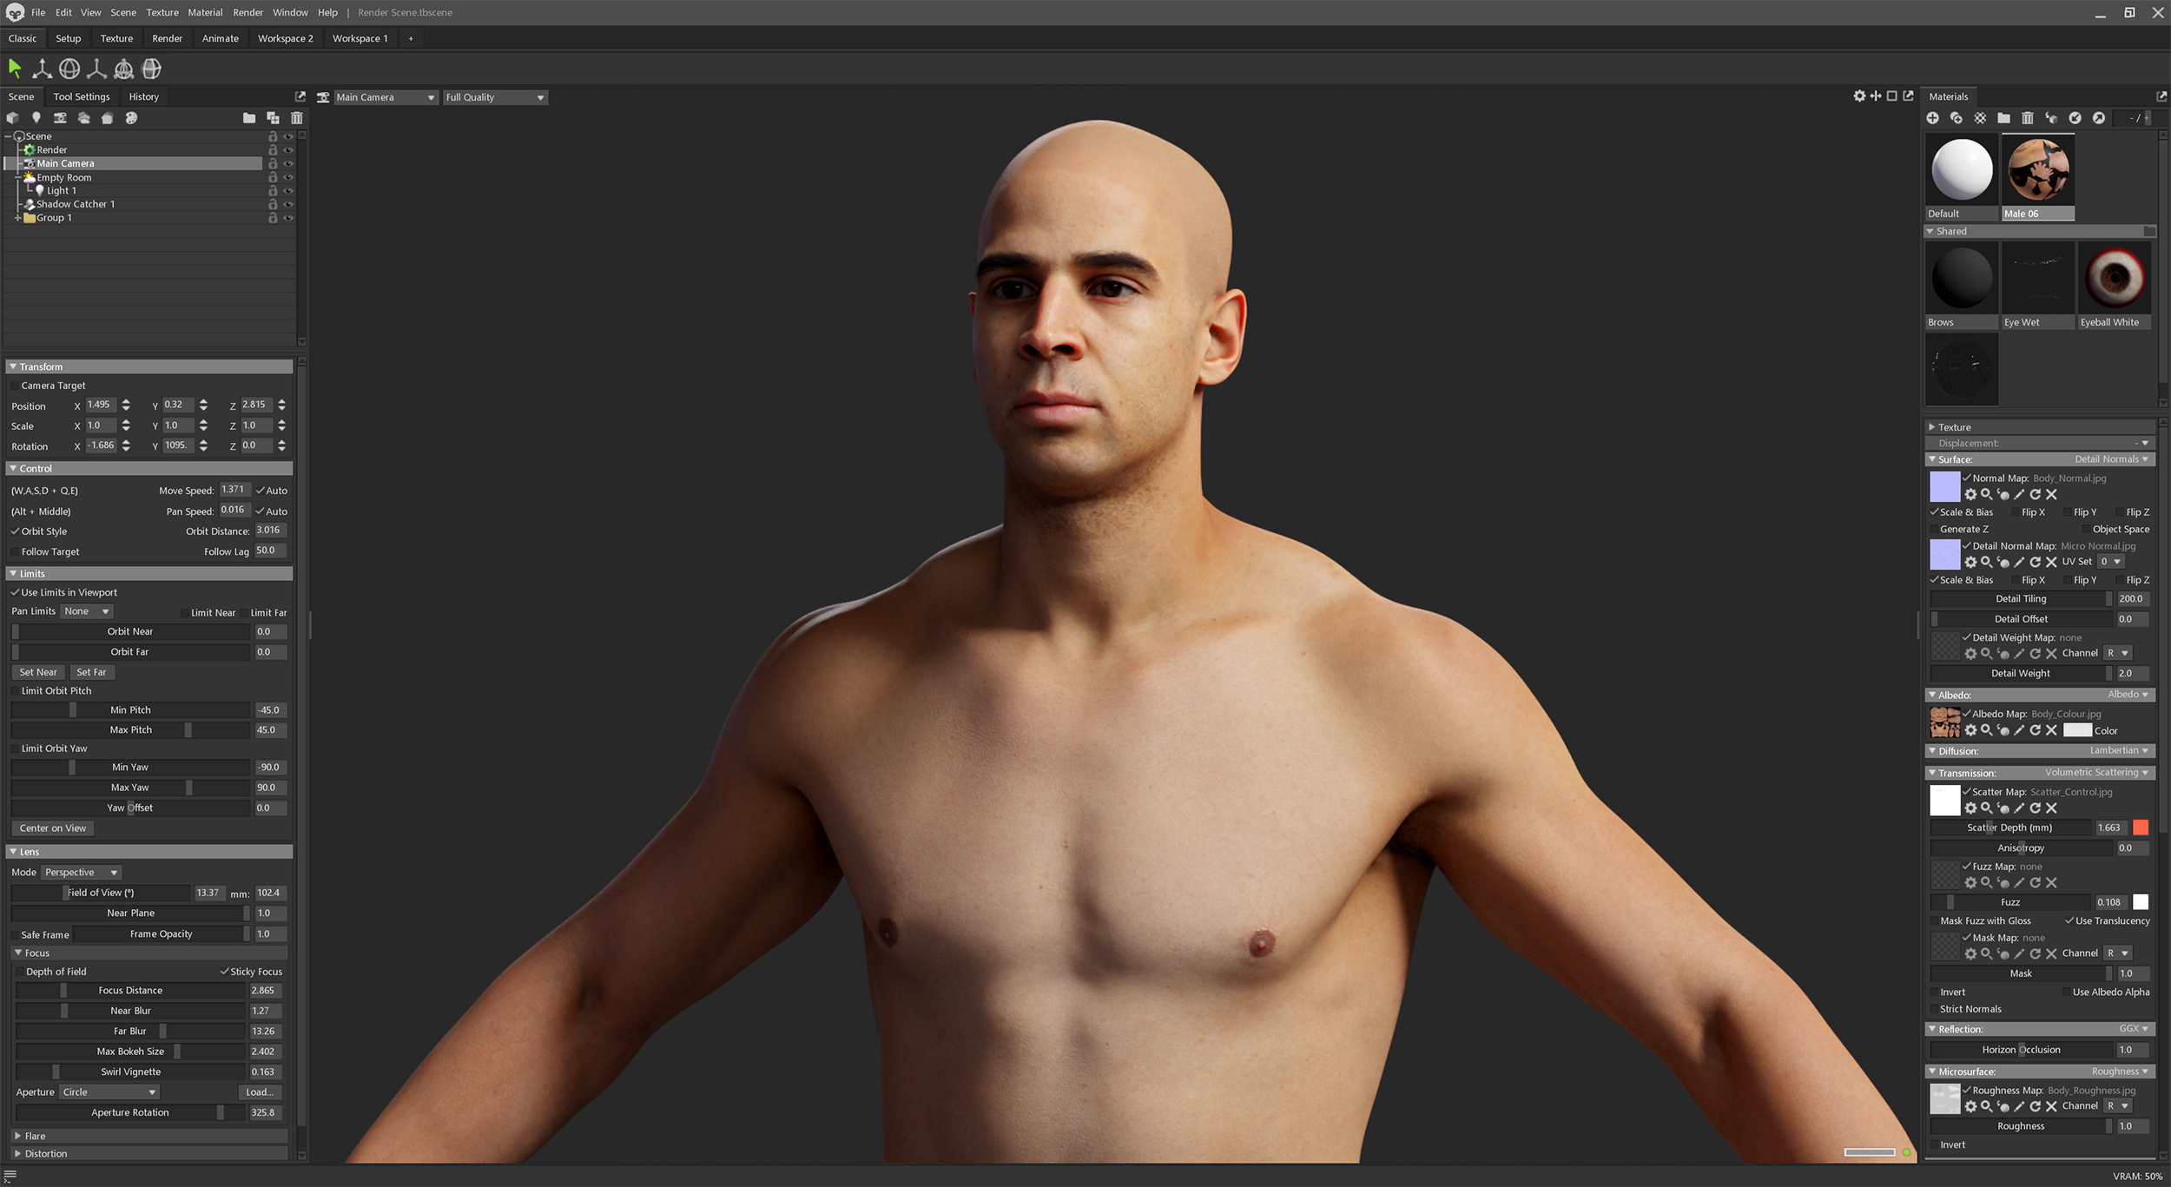Toggle visibility of Shadow Catcher 1

click(289, 204)
